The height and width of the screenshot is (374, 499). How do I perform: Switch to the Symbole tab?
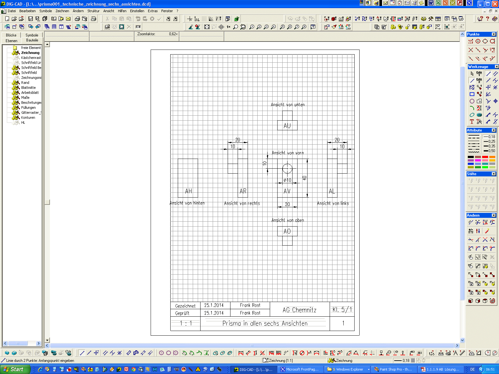[x=32, y=35]
